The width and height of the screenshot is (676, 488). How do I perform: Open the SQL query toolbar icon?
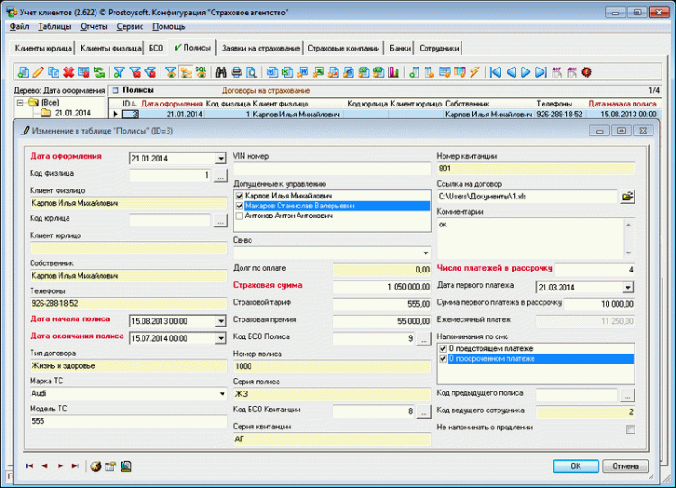[201, 71]
